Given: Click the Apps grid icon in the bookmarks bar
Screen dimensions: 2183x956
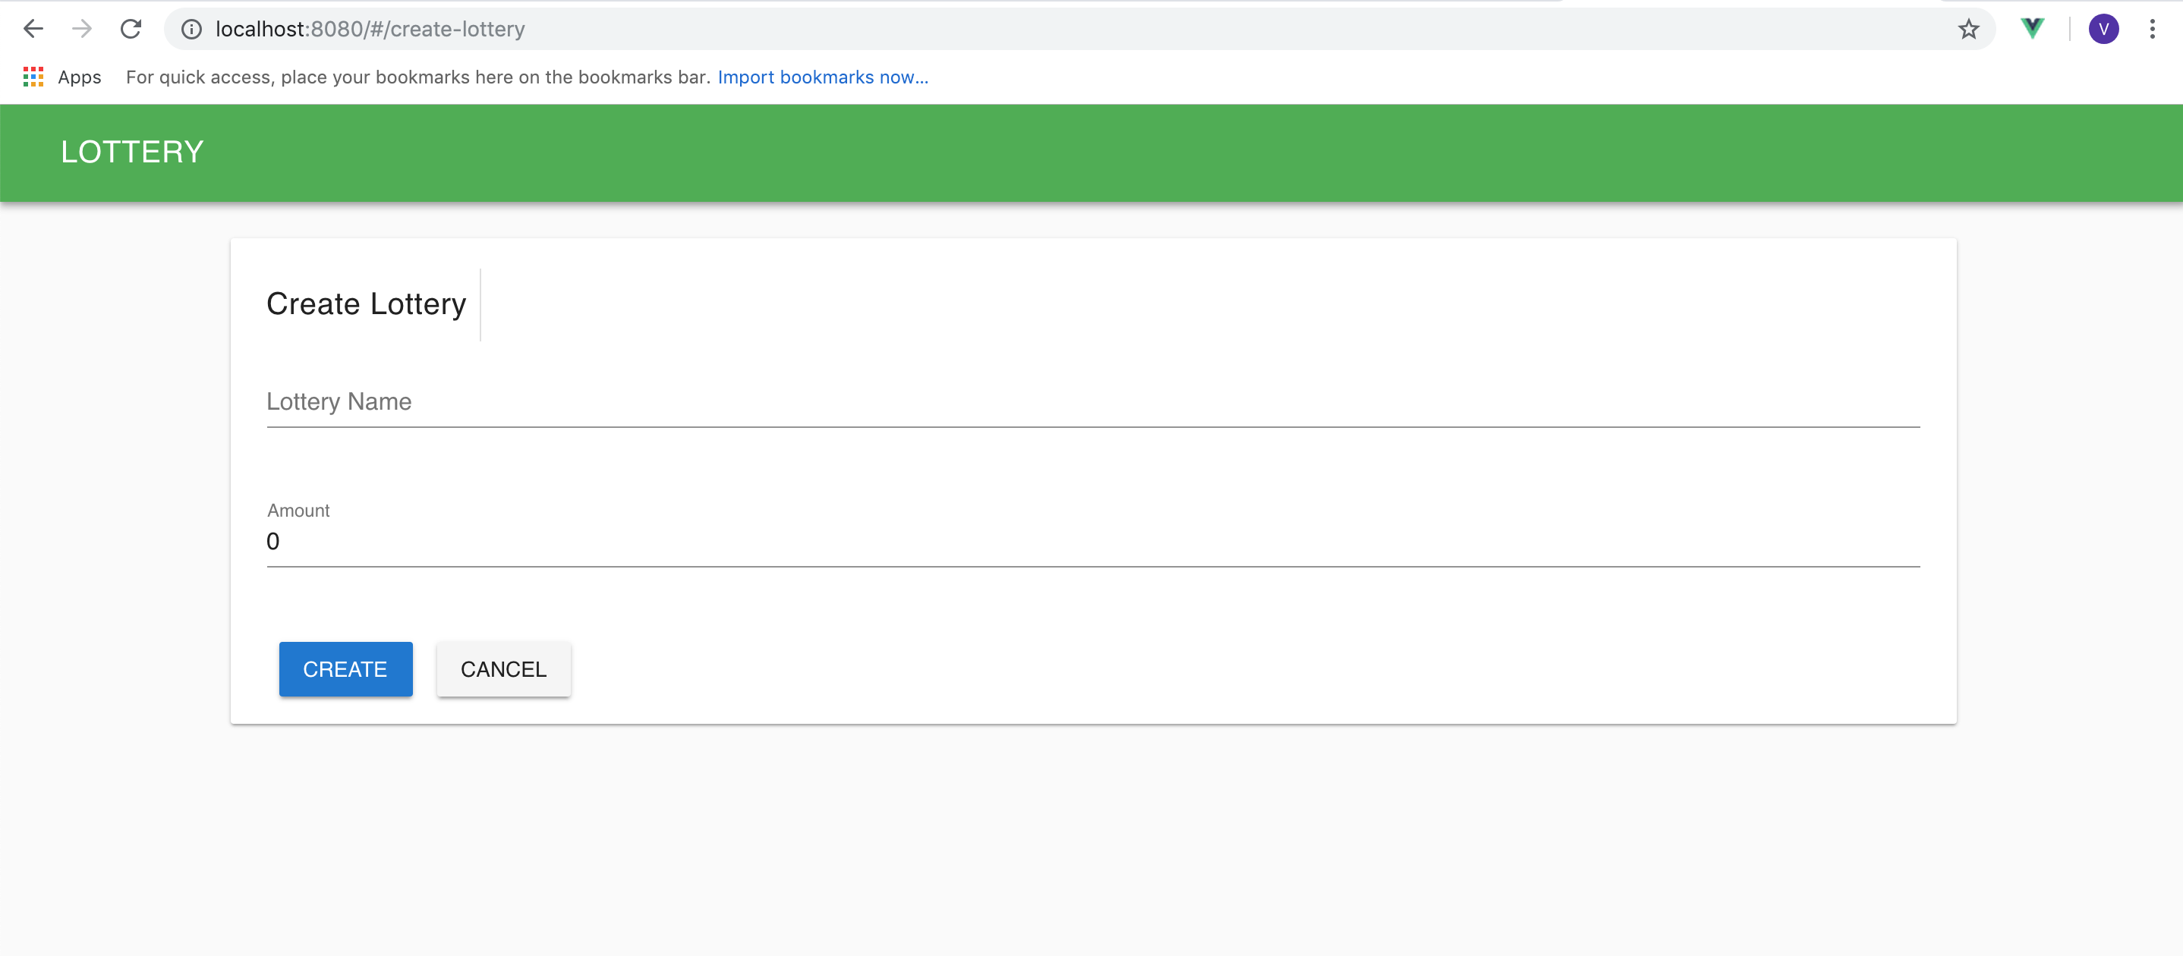Looking at the screenshot, I should click(x=33, y=77).
